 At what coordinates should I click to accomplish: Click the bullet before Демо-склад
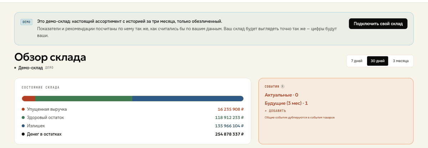pyautogui.click(x=15, y=67)
